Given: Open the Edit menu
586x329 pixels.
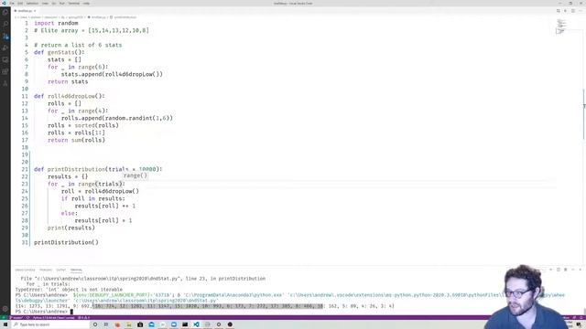Looking at the screenshot, I should (x=20, y=4).
